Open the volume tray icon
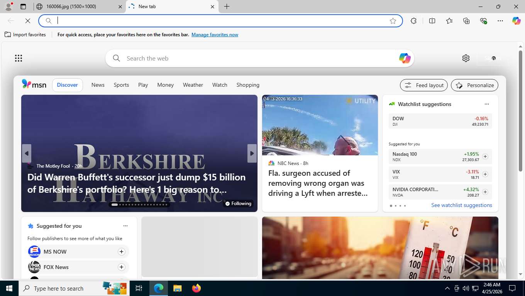The image size is (525, 296). pos(466,288)
